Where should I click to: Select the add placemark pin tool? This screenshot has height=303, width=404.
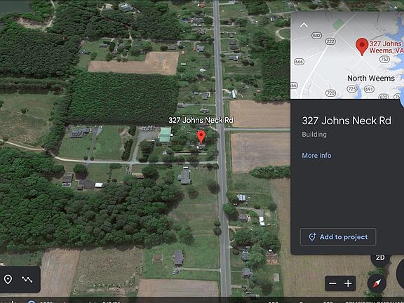8,279
